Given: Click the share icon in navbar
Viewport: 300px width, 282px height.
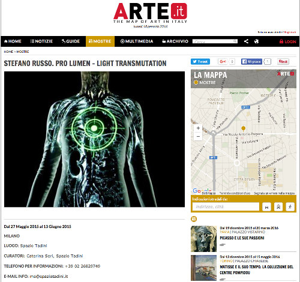Looking at the screenshot, I should click(246, 41).
